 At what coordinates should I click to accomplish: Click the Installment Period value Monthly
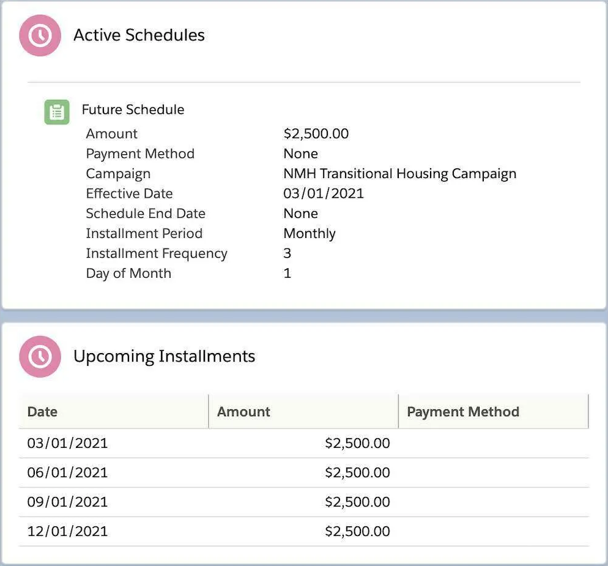coord(309,234)
